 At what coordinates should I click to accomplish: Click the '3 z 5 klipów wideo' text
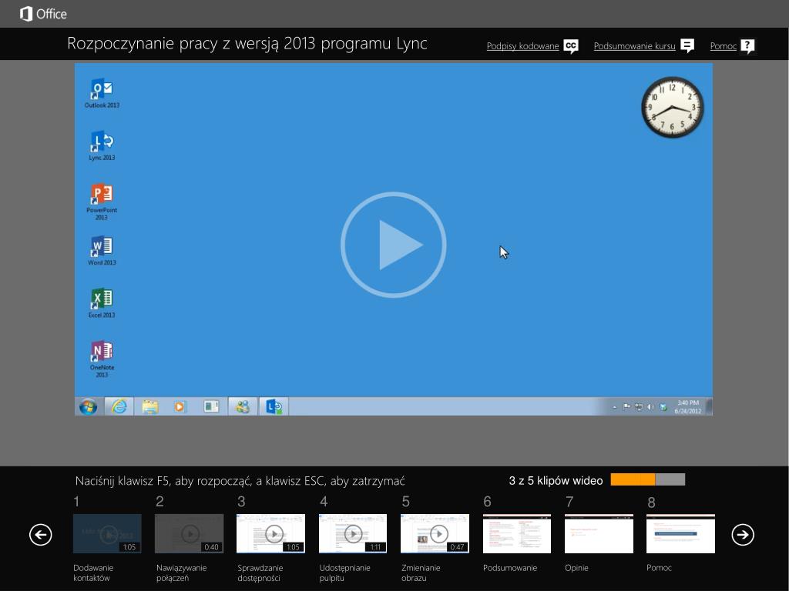556,480
